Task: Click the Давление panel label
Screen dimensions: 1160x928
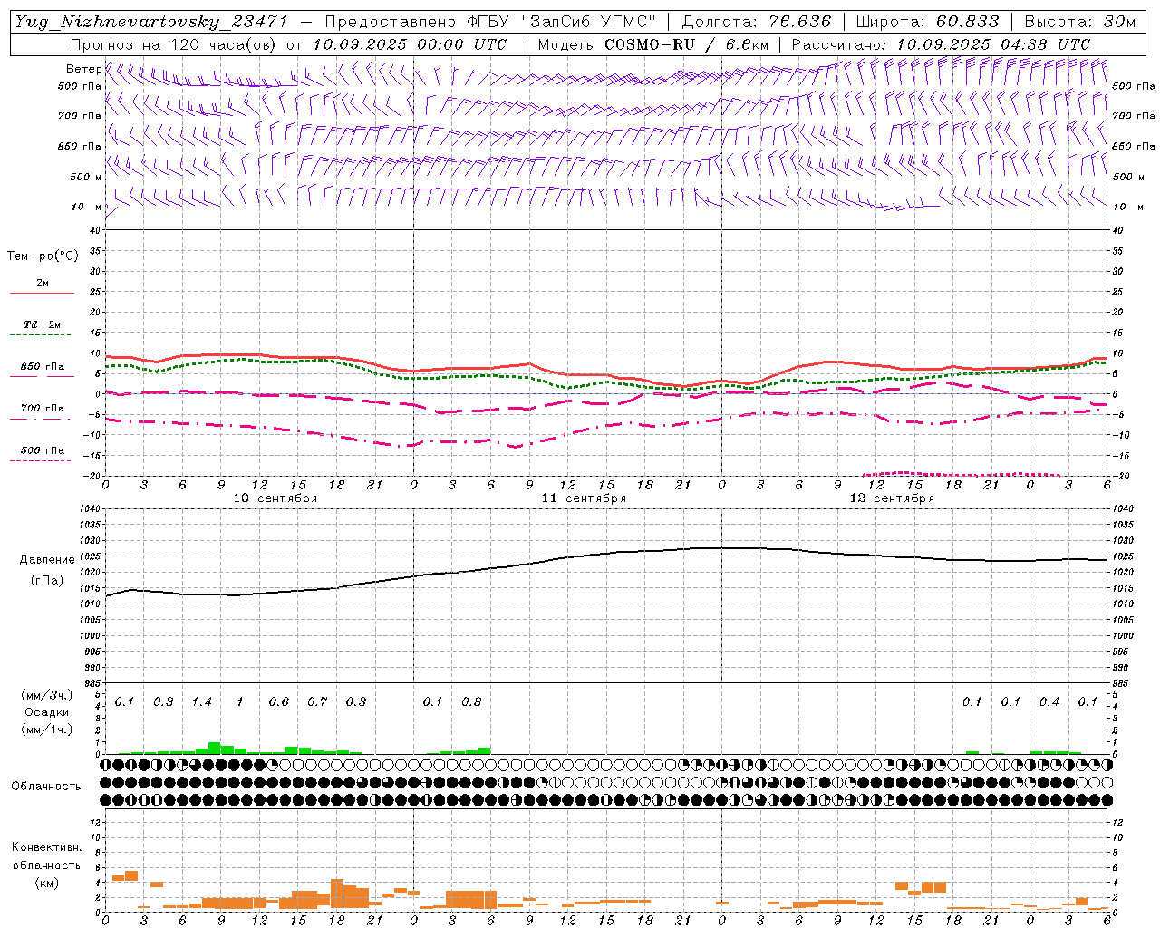Action: [46, 560]
